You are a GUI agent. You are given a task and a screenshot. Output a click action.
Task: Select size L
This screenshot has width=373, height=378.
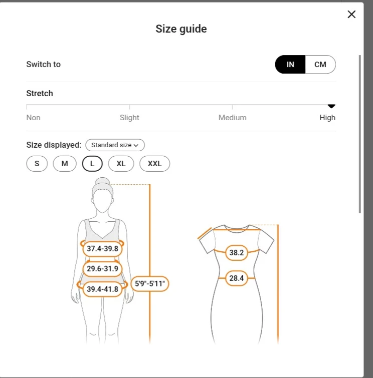pyautogui.click(x=92, y=164)
